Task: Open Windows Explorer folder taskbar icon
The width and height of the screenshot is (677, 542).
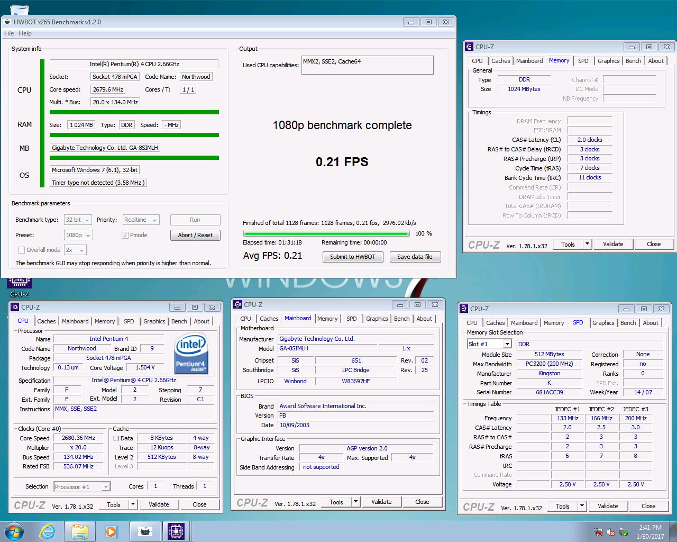Action: coord(80,531)
